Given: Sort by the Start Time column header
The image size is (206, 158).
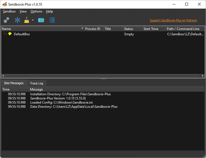Looking at the screenshot, I should [x=154, y=29].
